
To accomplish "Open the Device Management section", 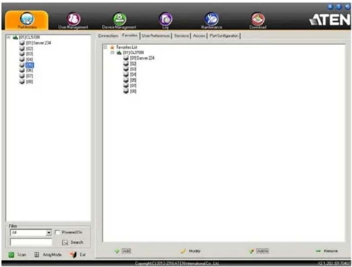I will coord(119,21).
